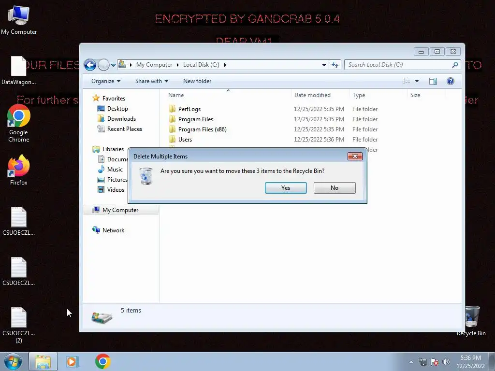Open the Organize menu

pos(106,81)
